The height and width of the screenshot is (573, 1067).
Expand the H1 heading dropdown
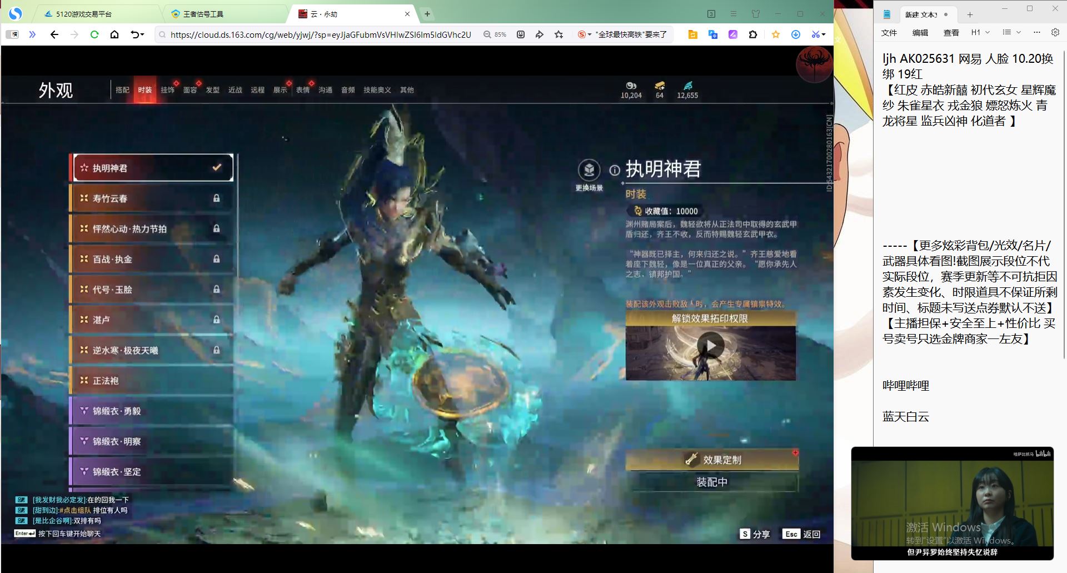click(980, 33)
